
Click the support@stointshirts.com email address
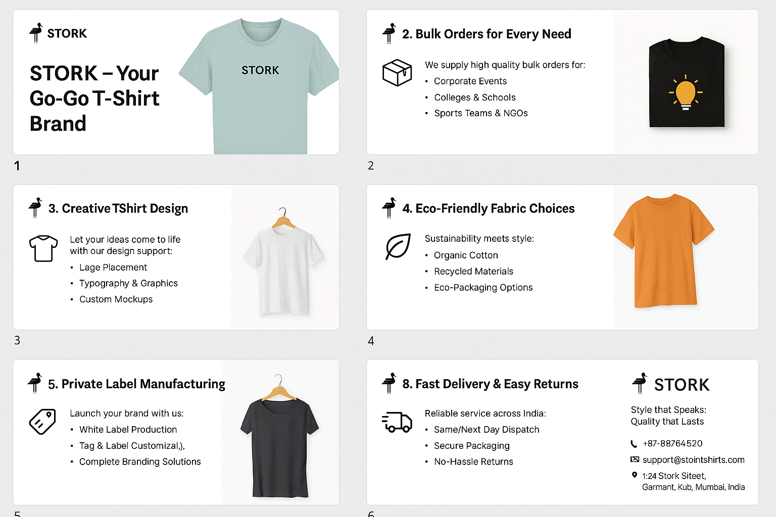tap(693, 460)
